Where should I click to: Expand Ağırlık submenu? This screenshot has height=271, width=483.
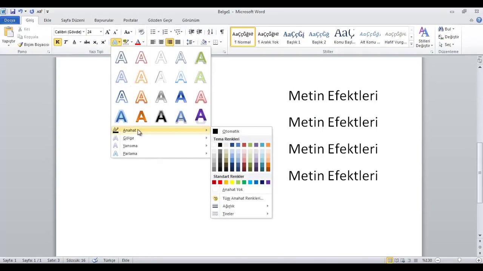(x=241, y=206)
